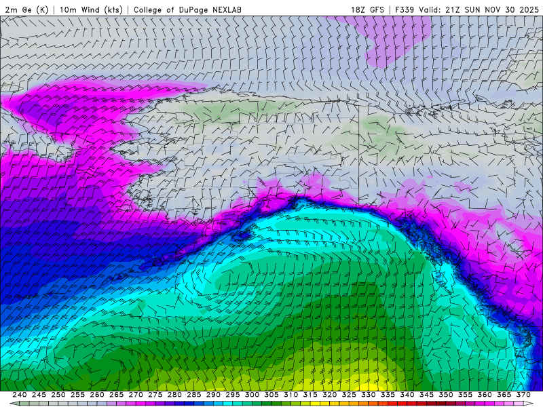Click the 295 colorbar scale value
543x407 pixels.
coord(233,395)
